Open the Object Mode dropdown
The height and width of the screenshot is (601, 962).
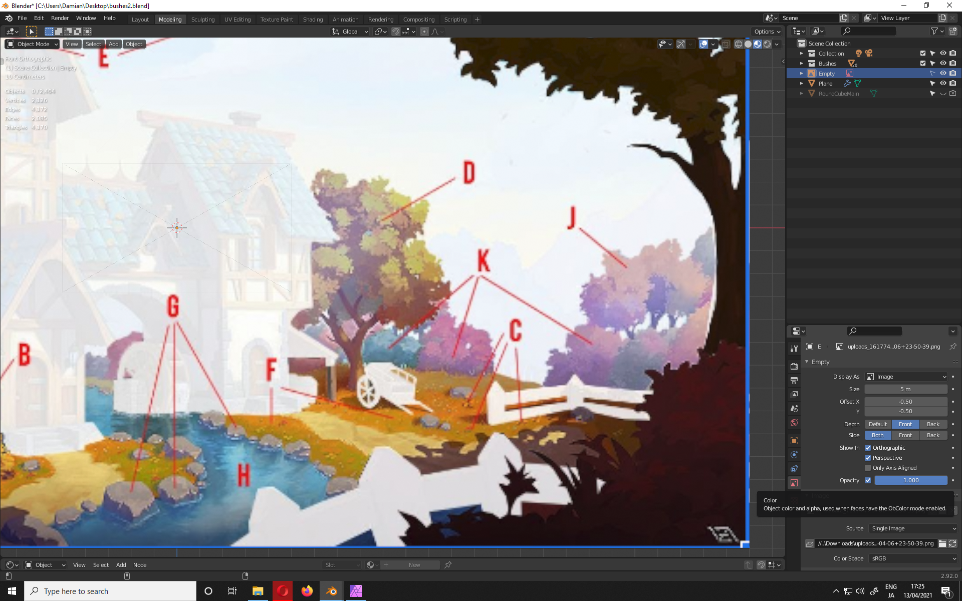[x=33, y=44]
